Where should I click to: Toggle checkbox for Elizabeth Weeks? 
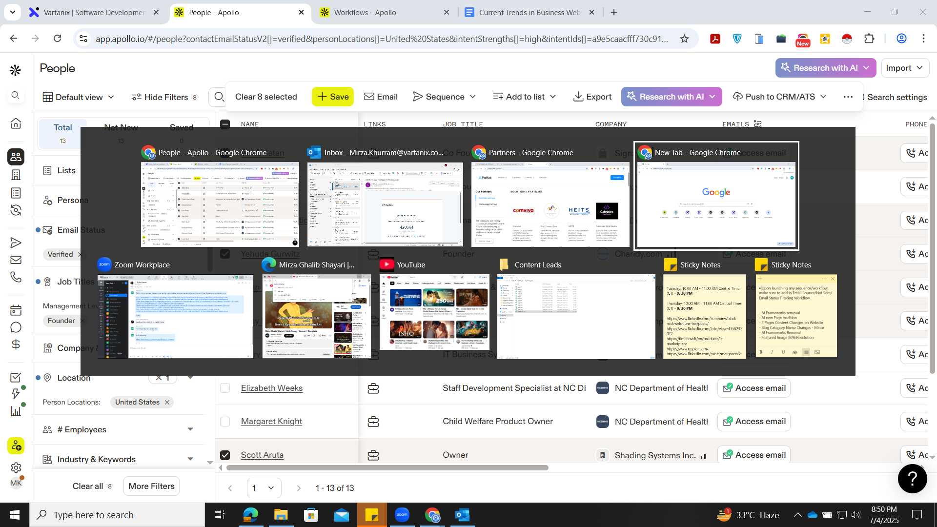(225, 388)
